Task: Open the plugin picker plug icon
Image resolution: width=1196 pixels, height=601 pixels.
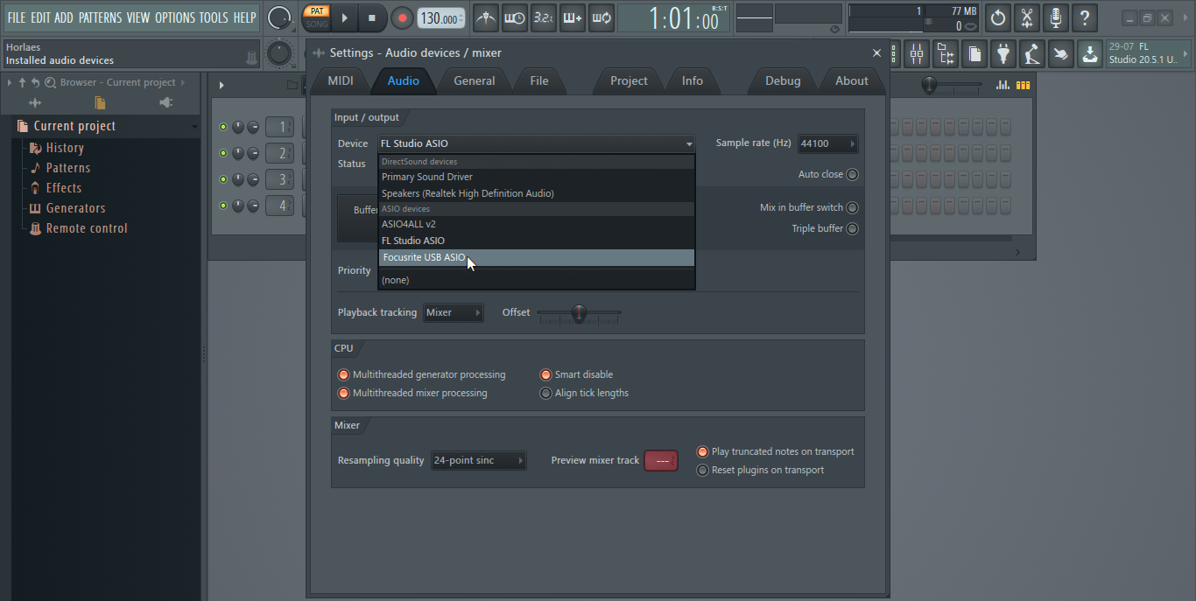Action: coord(1003,54)
